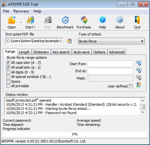Switch to the Length tab
This screenshot has height=145, width=150.
[x=24, y=52]
